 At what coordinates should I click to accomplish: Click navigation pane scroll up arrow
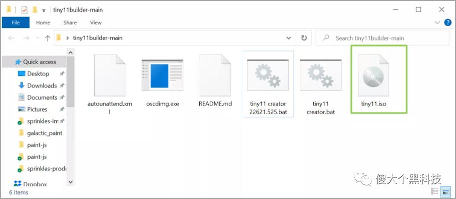[x=71, y=52]
